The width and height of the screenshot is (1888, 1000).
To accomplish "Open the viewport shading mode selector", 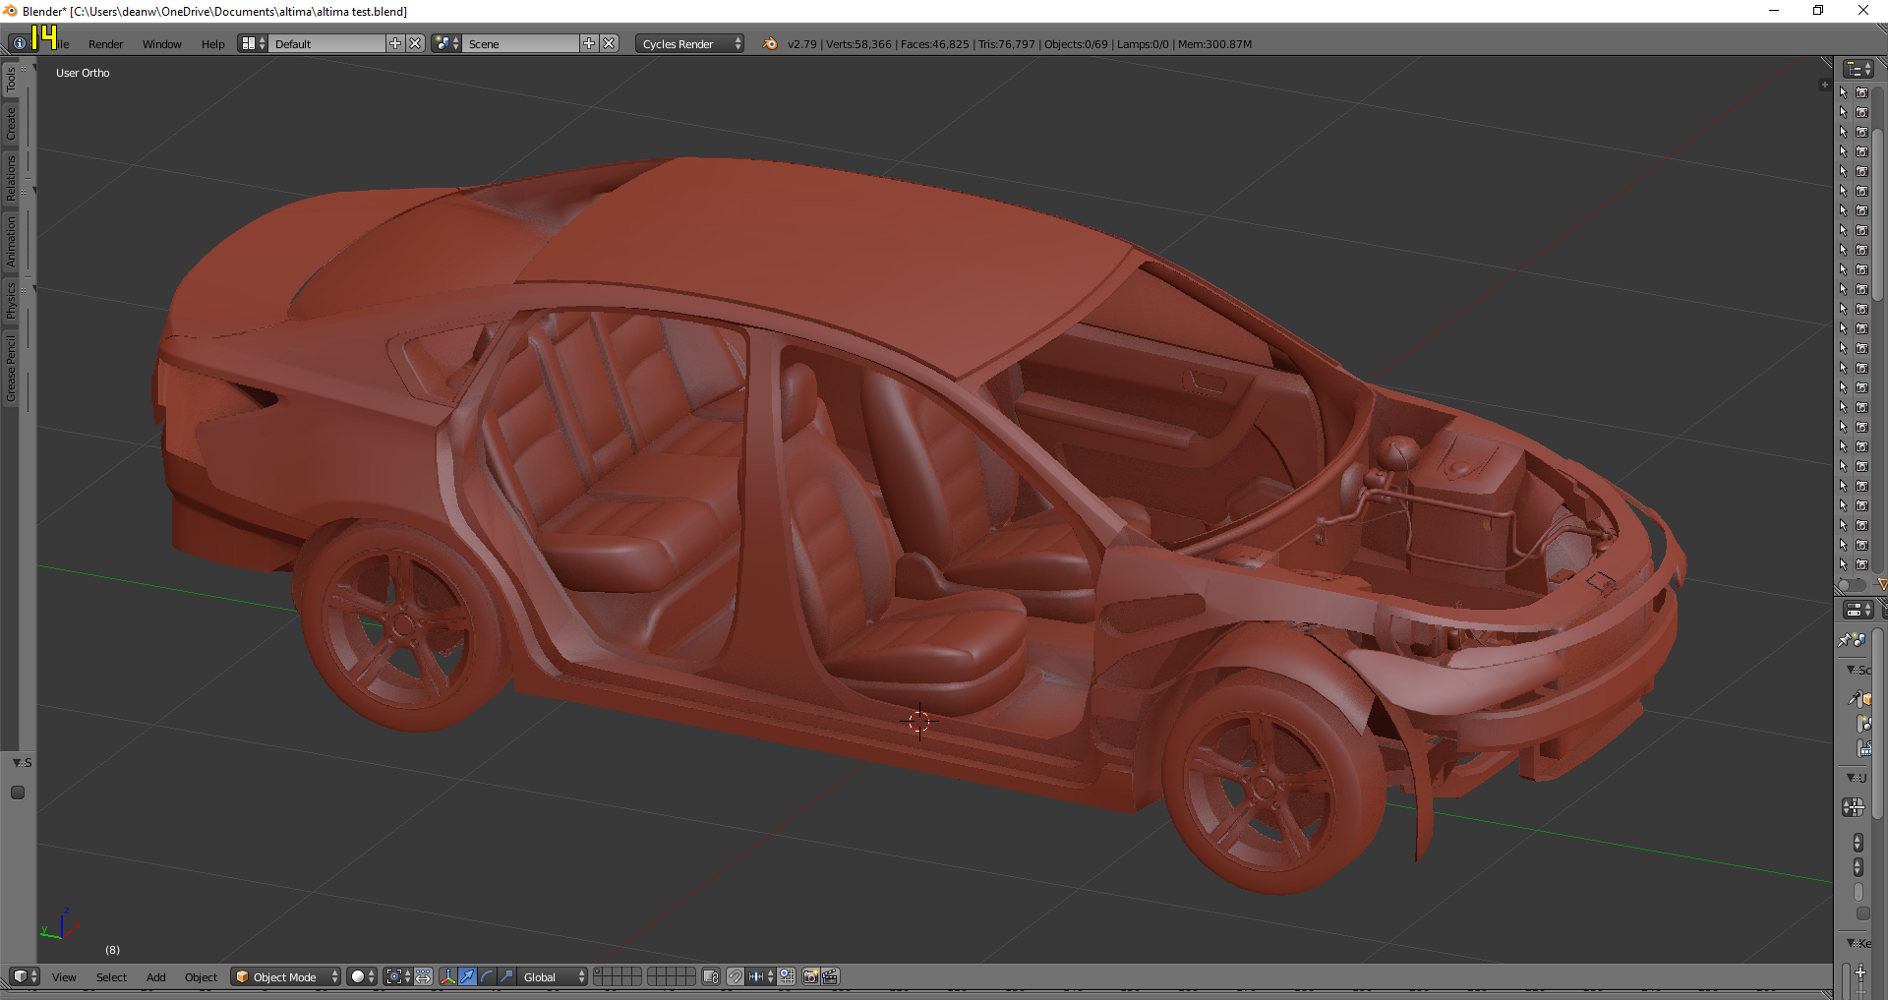I will [362, 976].
